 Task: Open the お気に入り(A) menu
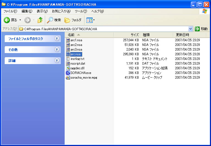click(x=61, y=11)
